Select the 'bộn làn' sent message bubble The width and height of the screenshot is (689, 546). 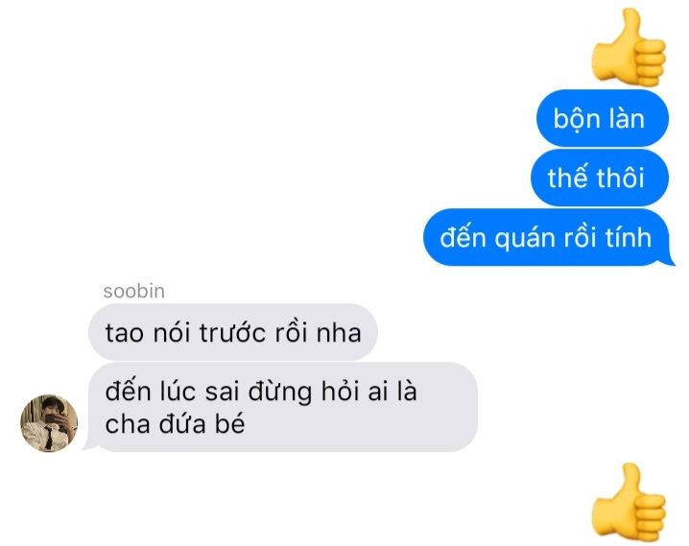(x=602, y=118)
